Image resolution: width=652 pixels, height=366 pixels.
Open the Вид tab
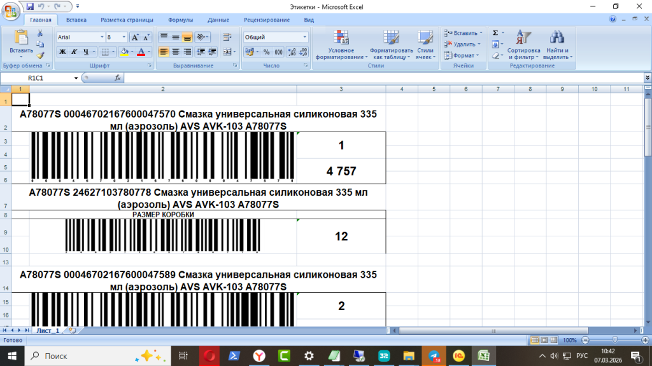pyautogui.click(x=309, y=20)
